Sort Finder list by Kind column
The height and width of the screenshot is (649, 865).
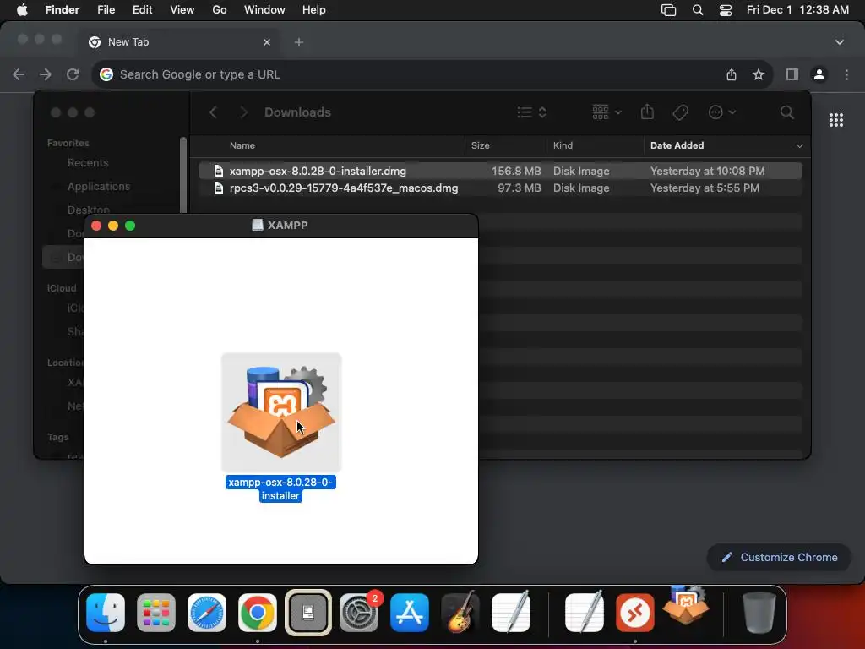click(x=563, y=145)
